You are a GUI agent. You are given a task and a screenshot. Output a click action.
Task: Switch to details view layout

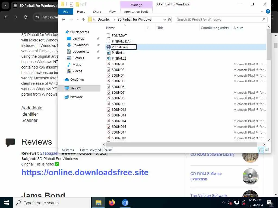tap(261, 150)
